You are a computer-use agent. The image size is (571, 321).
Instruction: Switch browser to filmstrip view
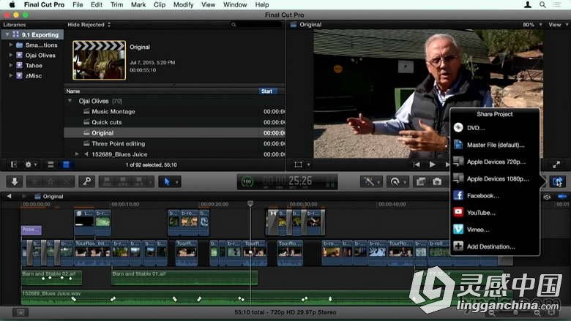click(51, 165)
